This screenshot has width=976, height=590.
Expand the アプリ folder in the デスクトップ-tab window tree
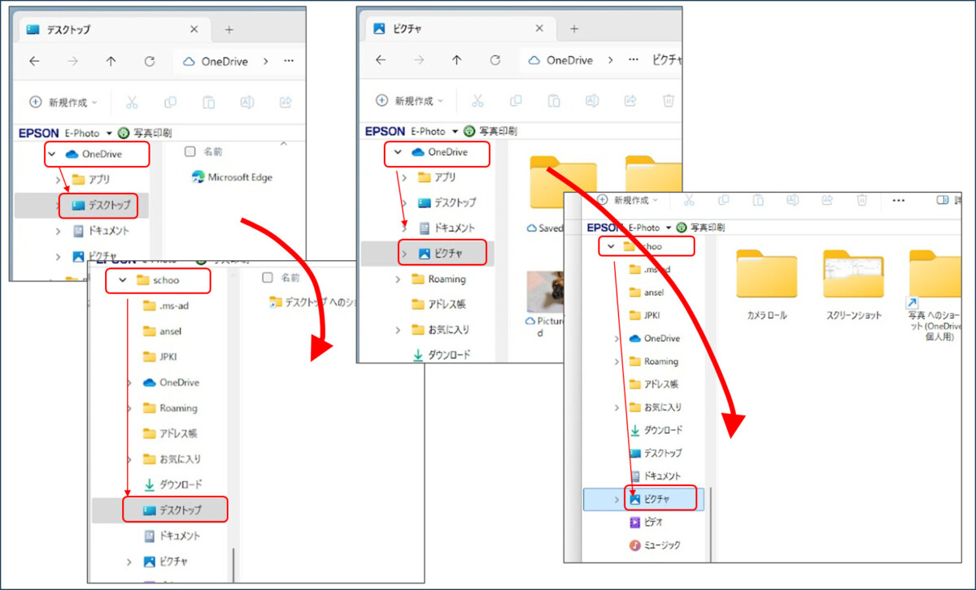pyautogui.click(x=58, y=180)
